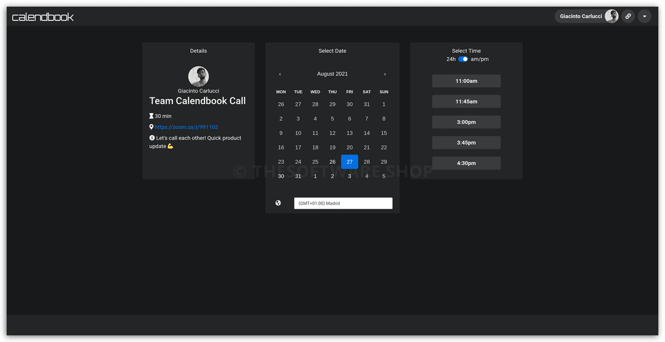Click the Select Time panel title

click(467, 51)
